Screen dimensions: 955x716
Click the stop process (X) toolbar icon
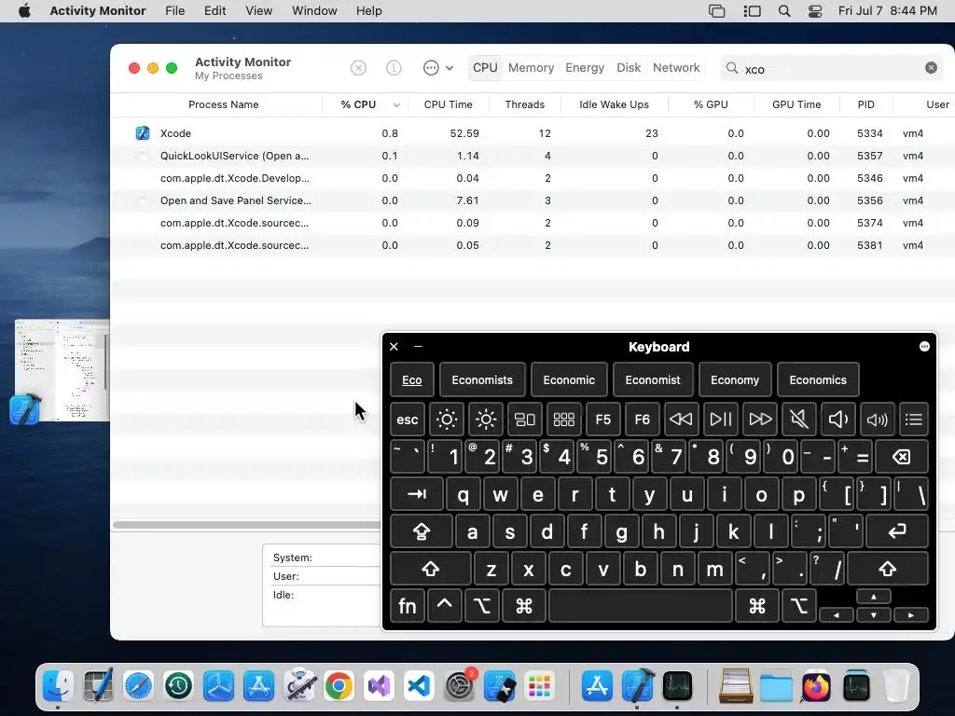coord(358,67)
